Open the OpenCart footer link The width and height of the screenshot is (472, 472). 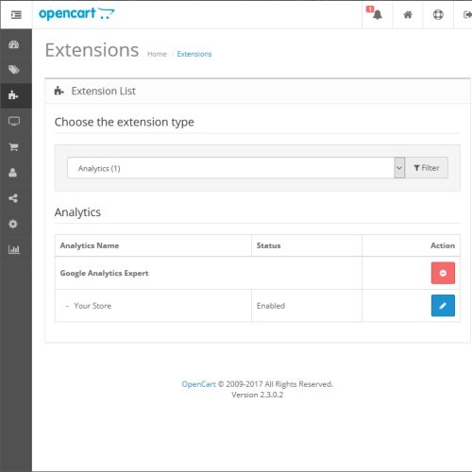(x=198, y=384)
